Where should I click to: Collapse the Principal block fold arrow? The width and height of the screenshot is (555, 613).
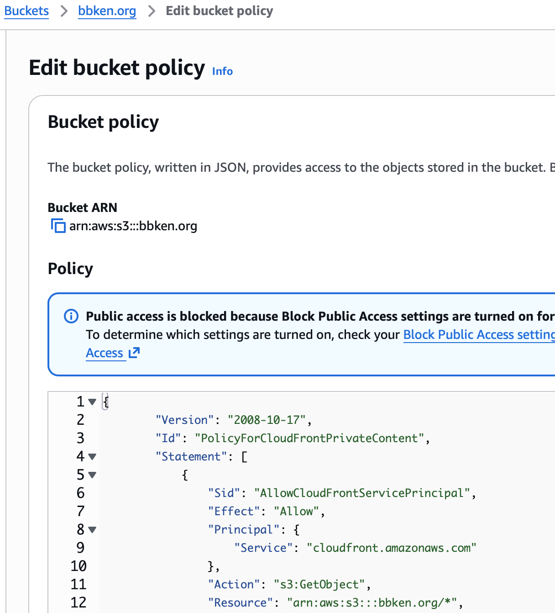(x=92, y=530)
